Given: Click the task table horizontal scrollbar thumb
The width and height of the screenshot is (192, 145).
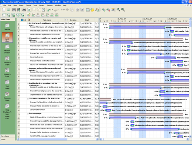Looking at the screenshot, I should pyautogui.click(x=44, y=139).
